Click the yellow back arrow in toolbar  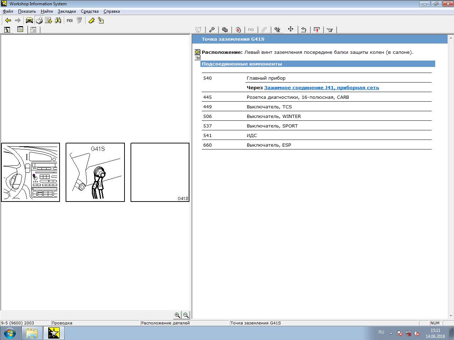tap(8, 21)
